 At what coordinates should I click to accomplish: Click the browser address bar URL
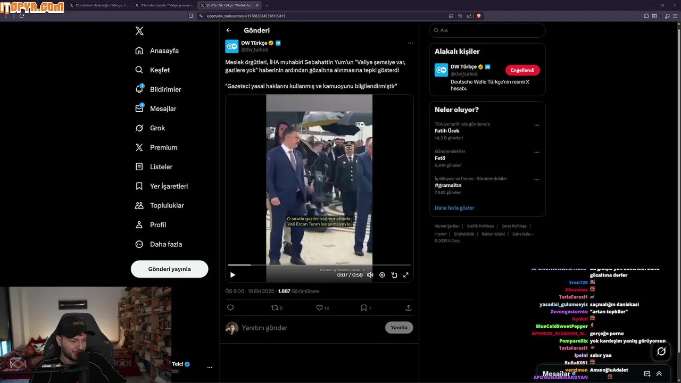click(x=246, y=16)
